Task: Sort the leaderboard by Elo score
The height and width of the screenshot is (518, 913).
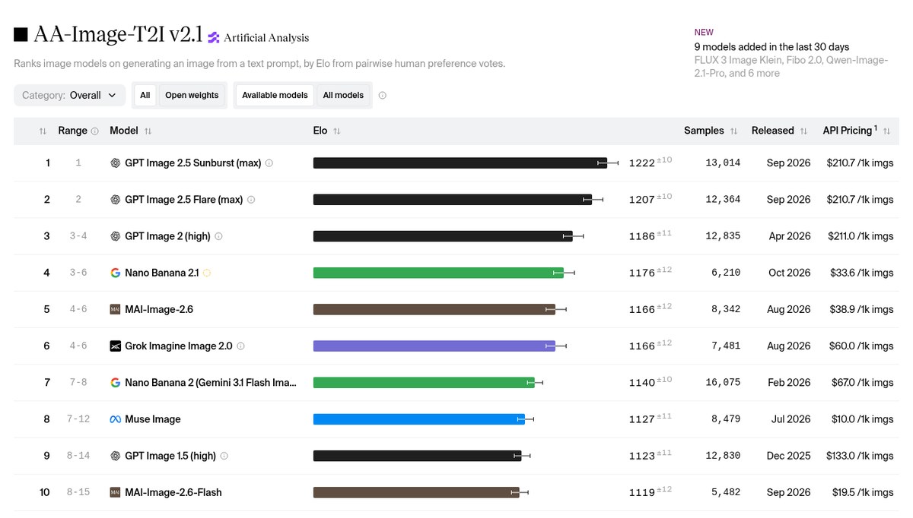Action: pyautogui.click(x=336, y=131)
